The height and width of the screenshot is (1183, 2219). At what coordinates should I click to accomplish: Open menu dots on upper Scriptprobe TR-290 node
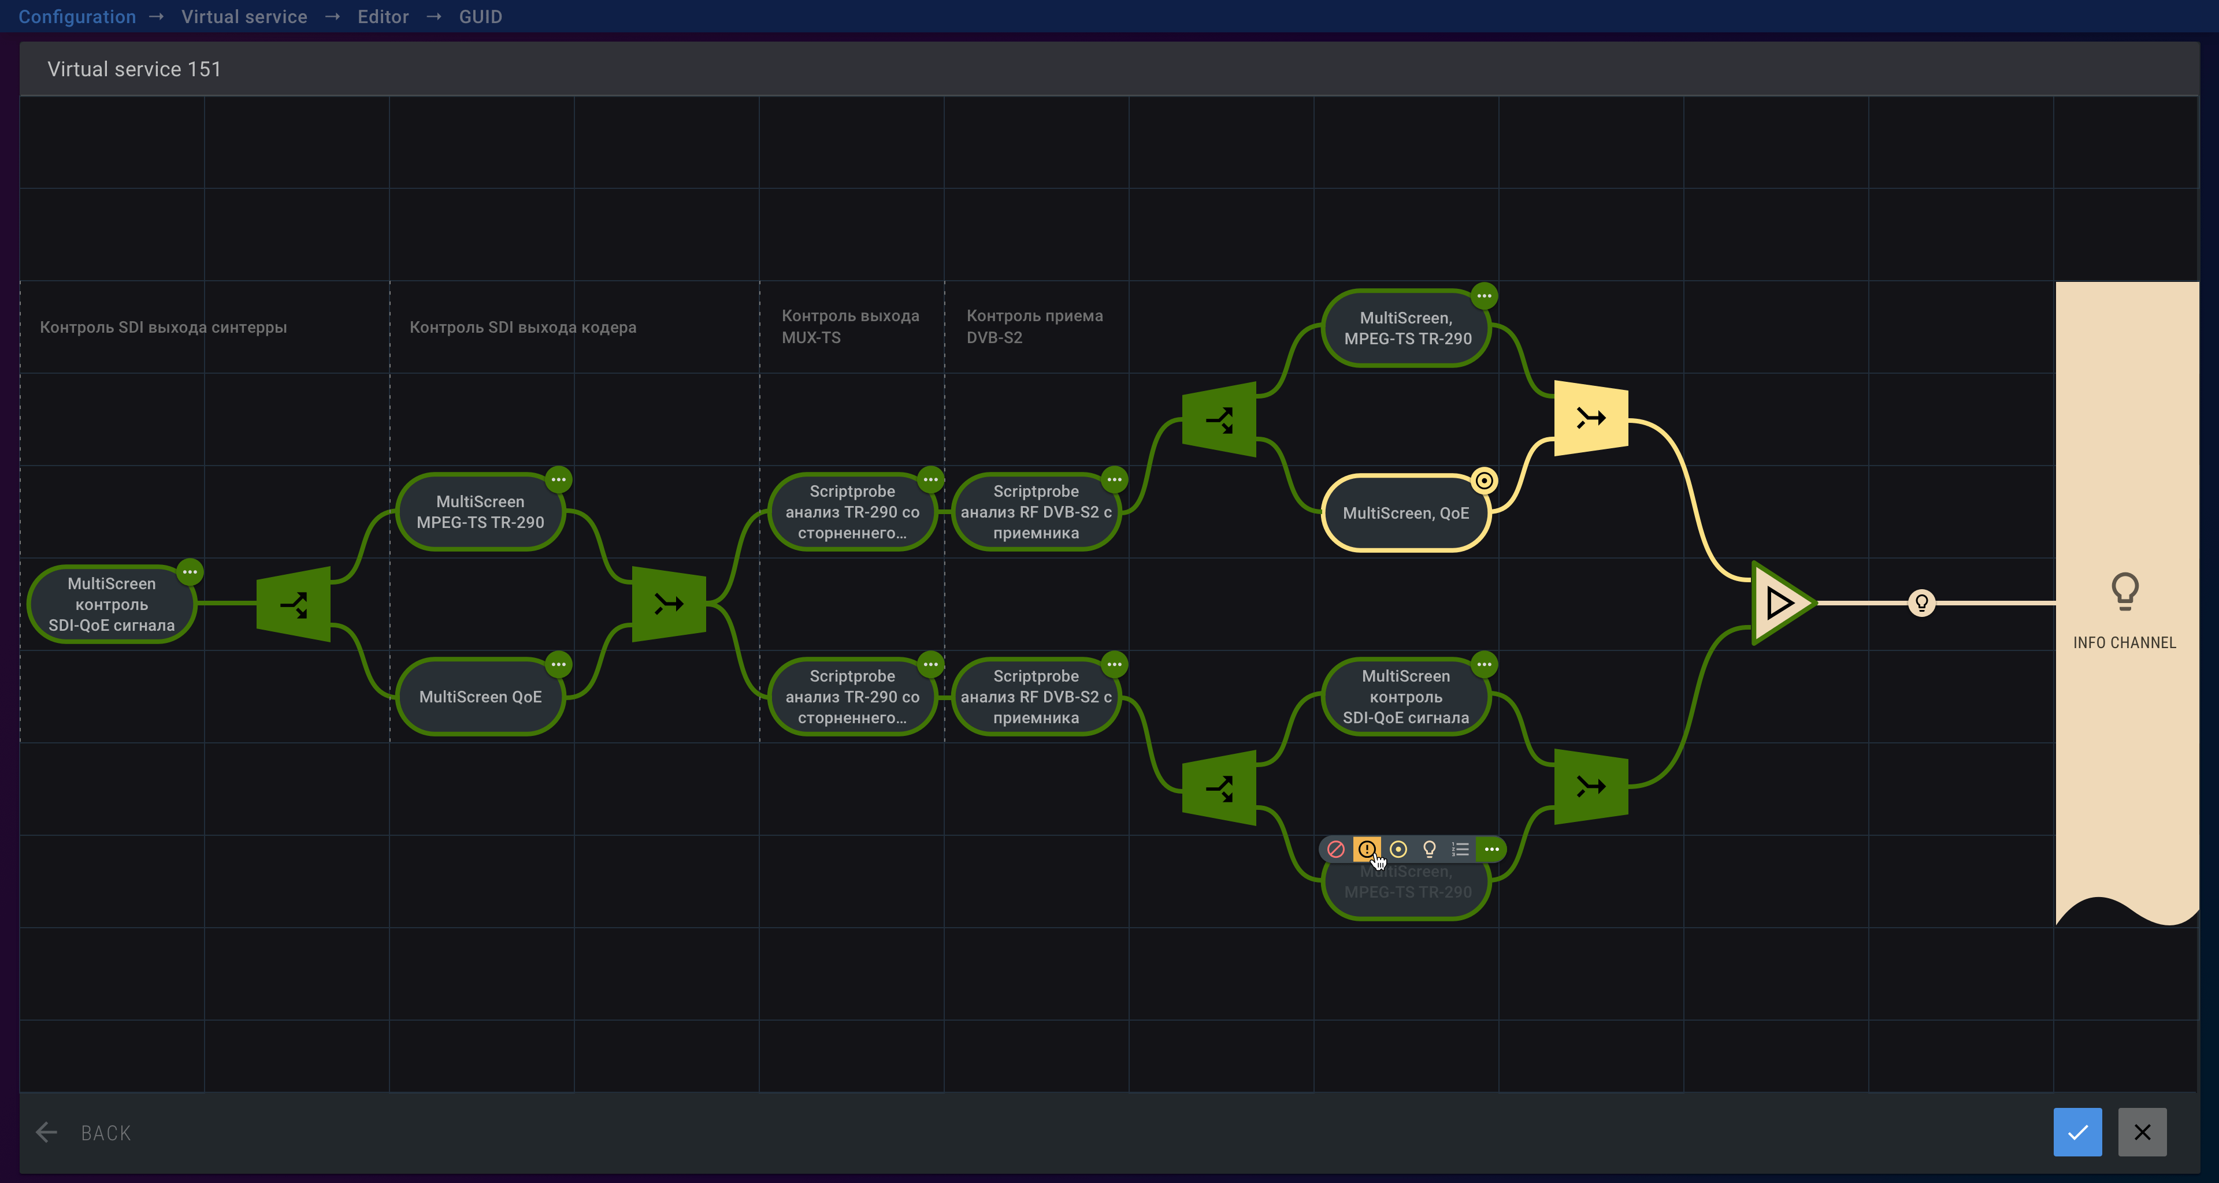[x=931, y=479]
